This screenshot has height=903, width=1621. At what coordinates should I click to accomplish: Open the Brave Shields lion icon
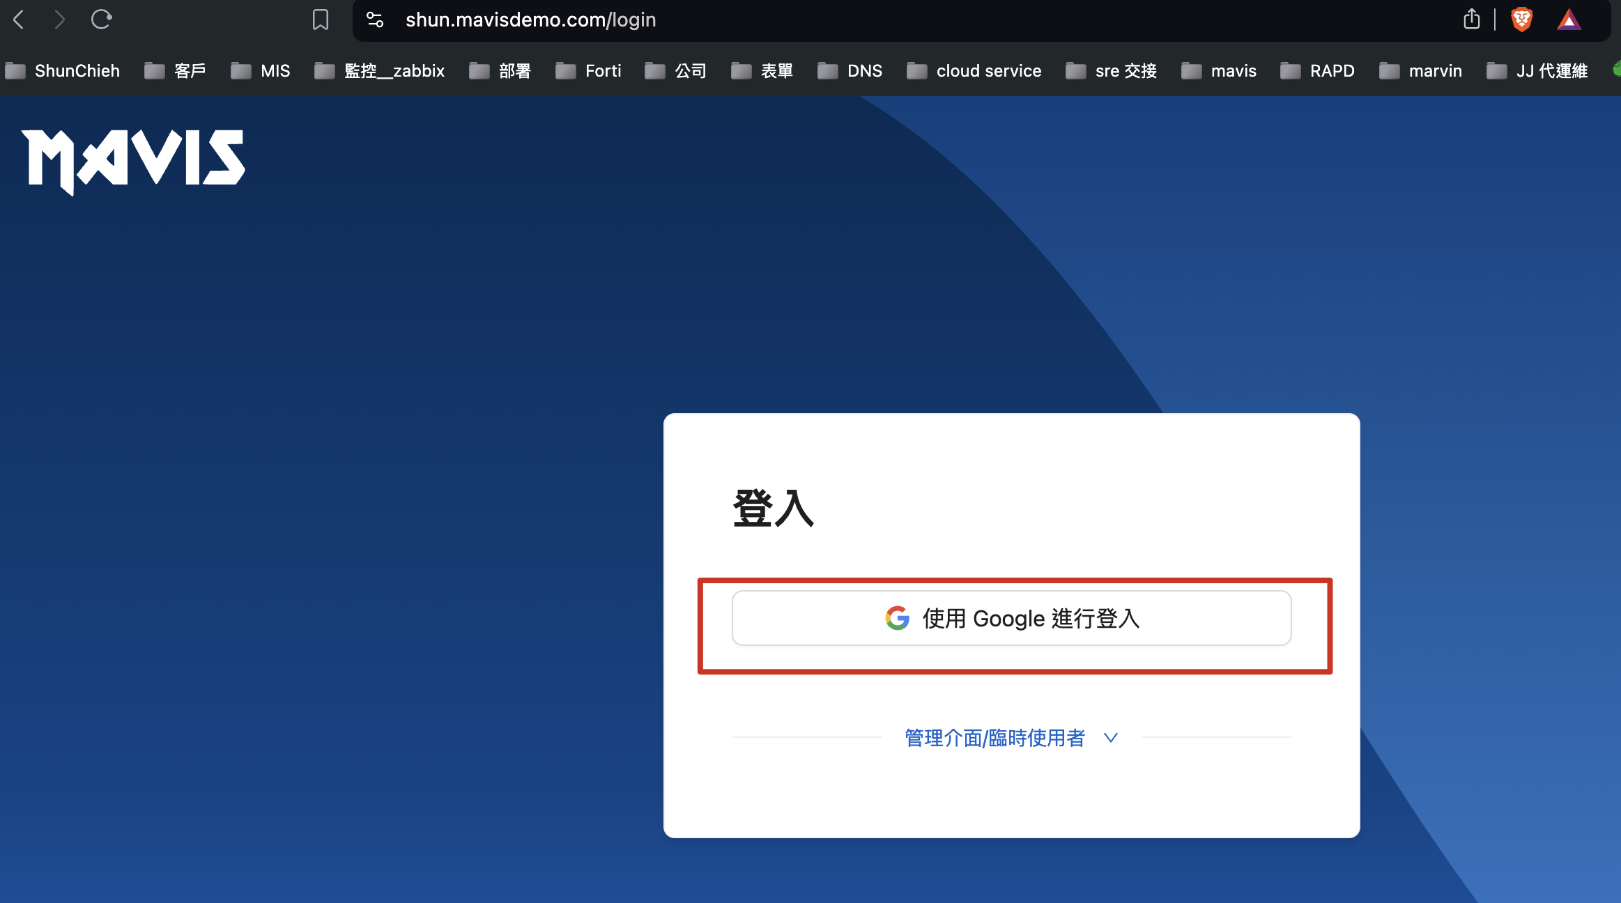tap(1521, 20)
